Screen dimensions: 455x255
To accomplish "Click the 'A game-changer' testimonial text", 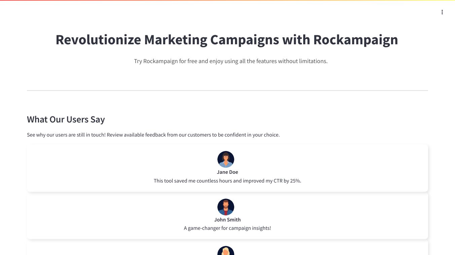I will [x=227, y=228].
